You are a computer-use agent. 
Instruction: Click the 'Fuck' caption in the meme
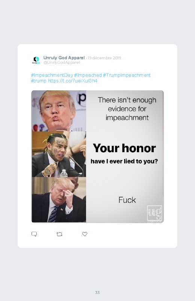point(127,200)
